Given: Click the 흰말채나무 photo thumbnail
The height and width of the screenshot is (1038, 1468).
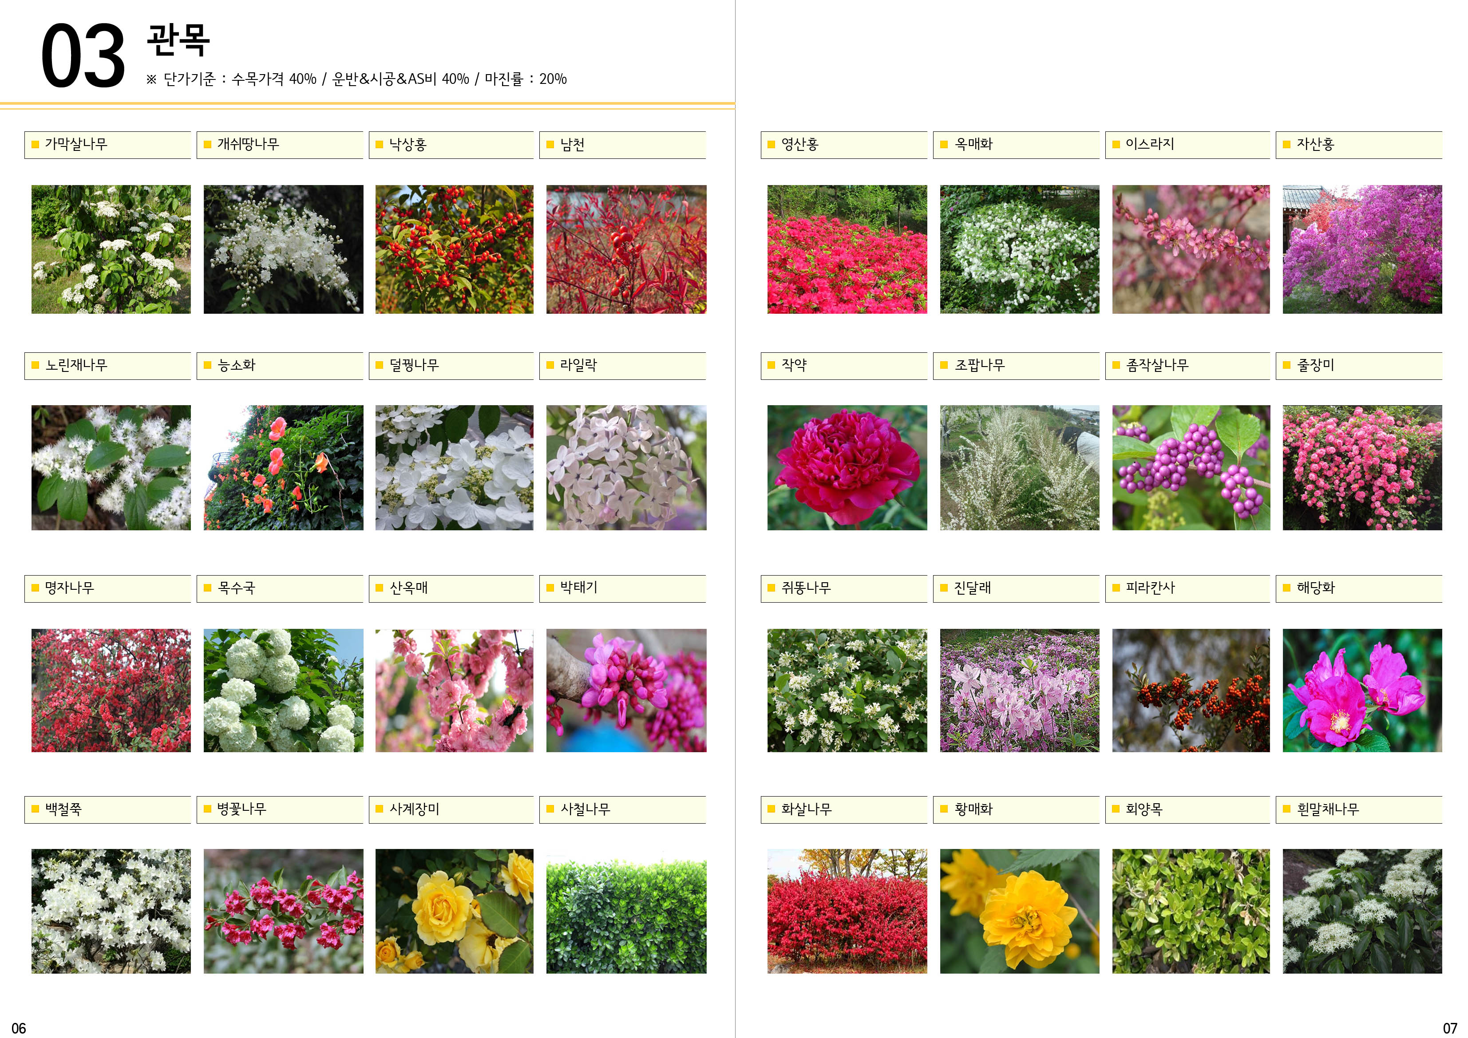Looking at the screenshot, I should click(1362, 912).
